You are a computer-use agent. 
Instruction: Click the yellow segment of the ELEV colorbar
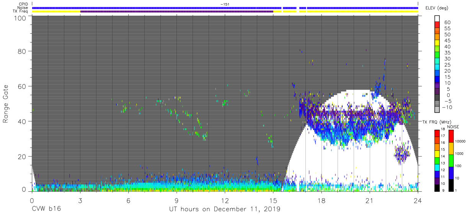pos(437,43)
